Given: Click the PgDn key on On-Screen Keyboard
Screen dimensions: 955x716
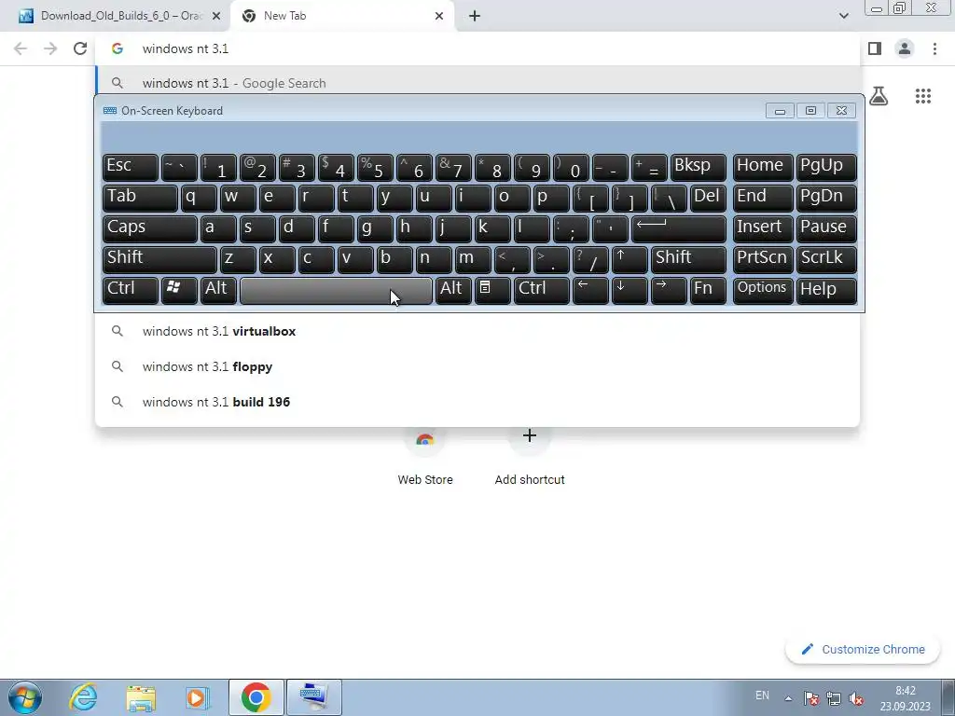Looking at the screenshot, I should click(x=826, y=198).
